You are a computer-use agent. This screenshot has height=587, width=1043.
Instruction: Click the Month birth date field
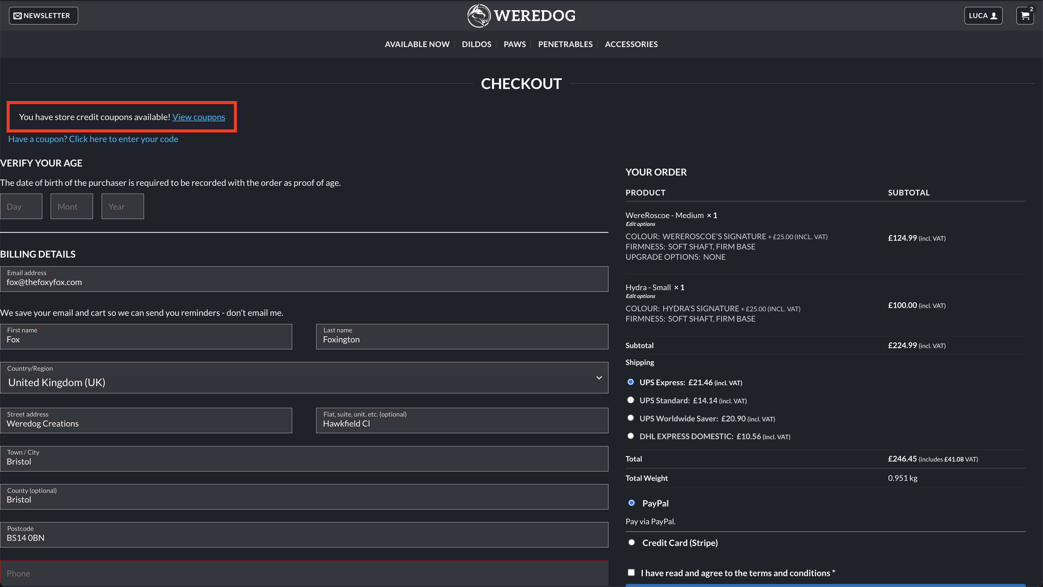tap(72, 206)
